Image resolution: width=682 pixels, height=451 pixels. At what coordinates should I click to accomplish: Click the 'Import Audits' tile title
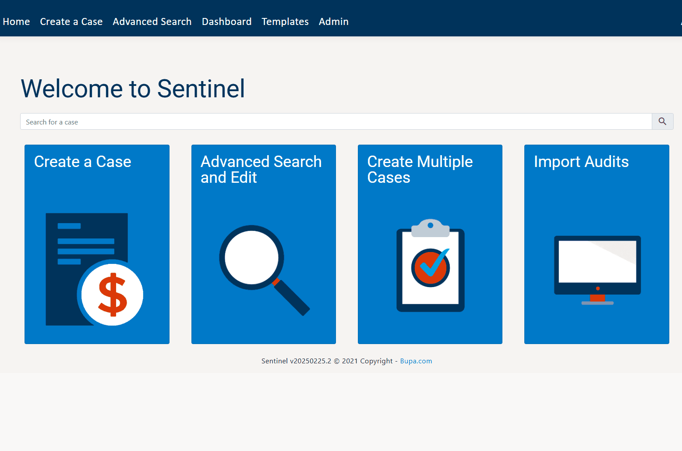pos(581,162)
